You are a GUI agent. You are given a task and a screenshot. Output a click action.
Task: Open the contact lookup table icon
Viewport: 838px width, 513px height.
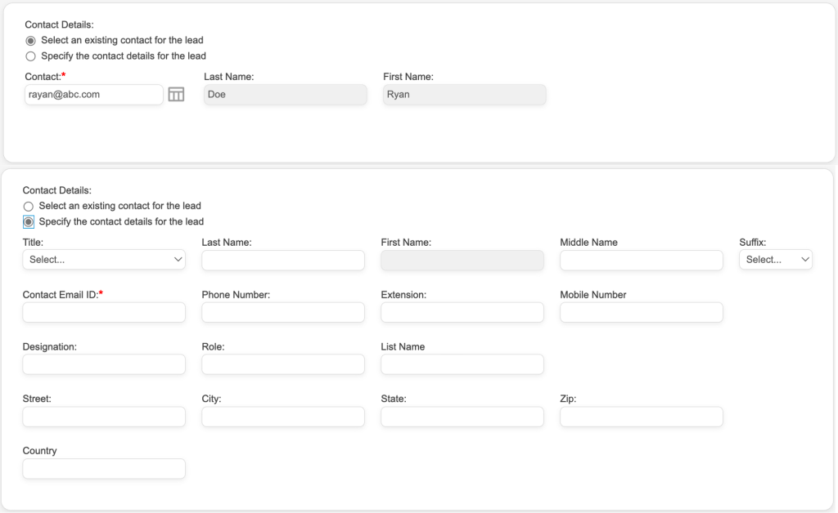pyautogui.click(x=176, y=95)
